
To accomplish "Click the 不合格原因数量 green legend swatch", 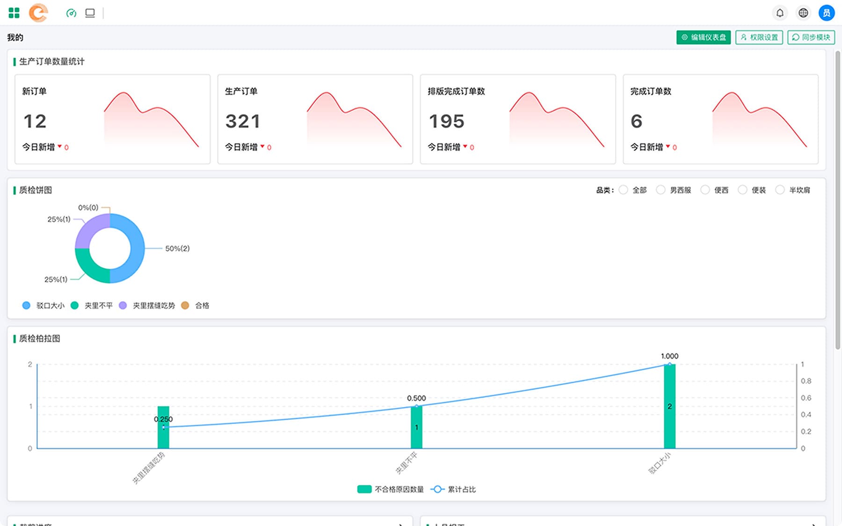I will [364, 489].
